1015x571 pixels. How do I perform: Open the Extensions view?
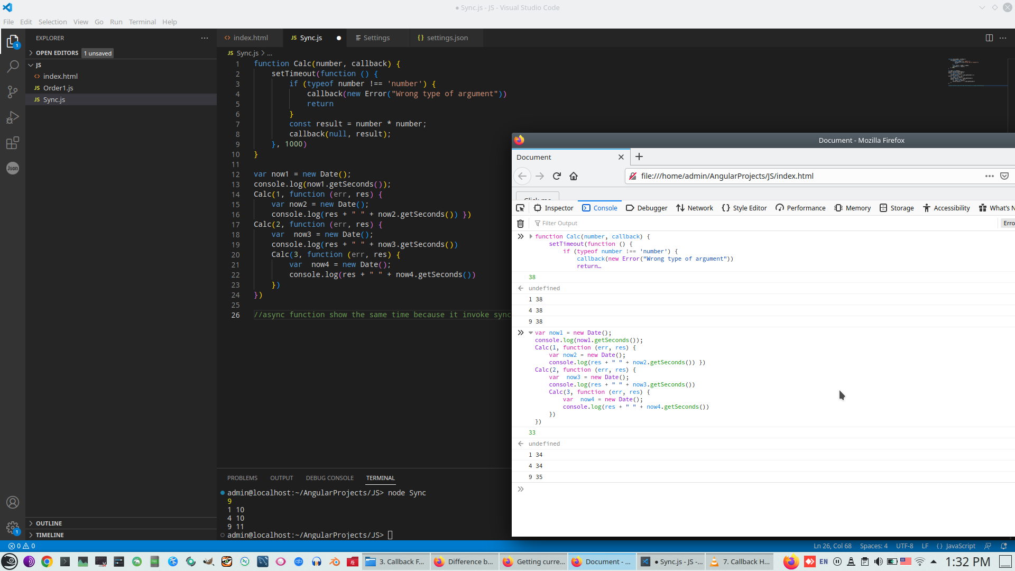click(x=13, y=143)
